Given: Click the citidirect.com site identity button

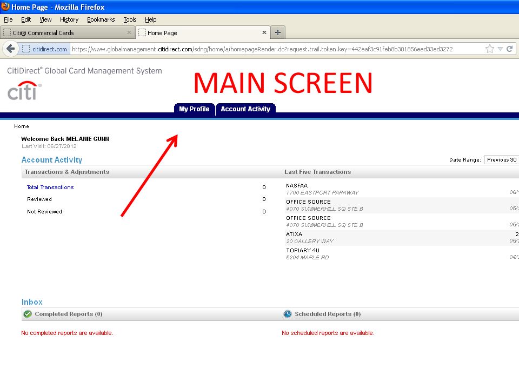Looking at the screenshot, I should pos(44,49).
